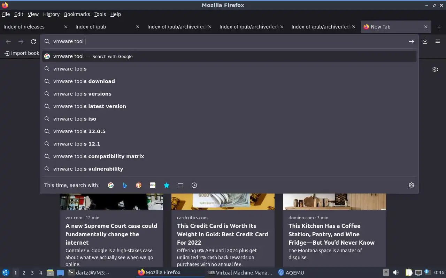The width and height of the screenshot is (446, 278).
Task: Choose 'vmware tools download' suggestion
Action: pos(229,81)
